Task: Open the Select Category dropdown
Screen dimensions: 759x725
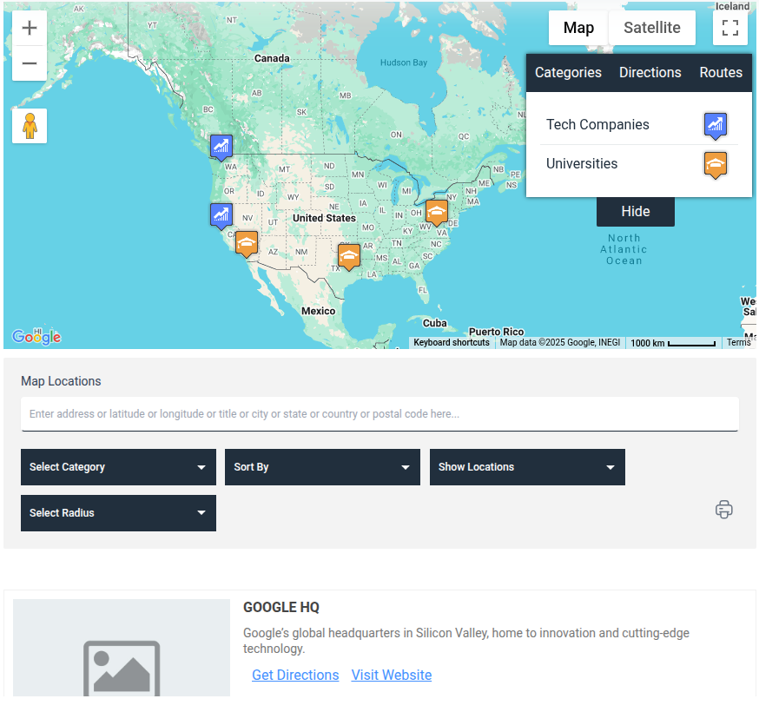Action: [118, 467]
